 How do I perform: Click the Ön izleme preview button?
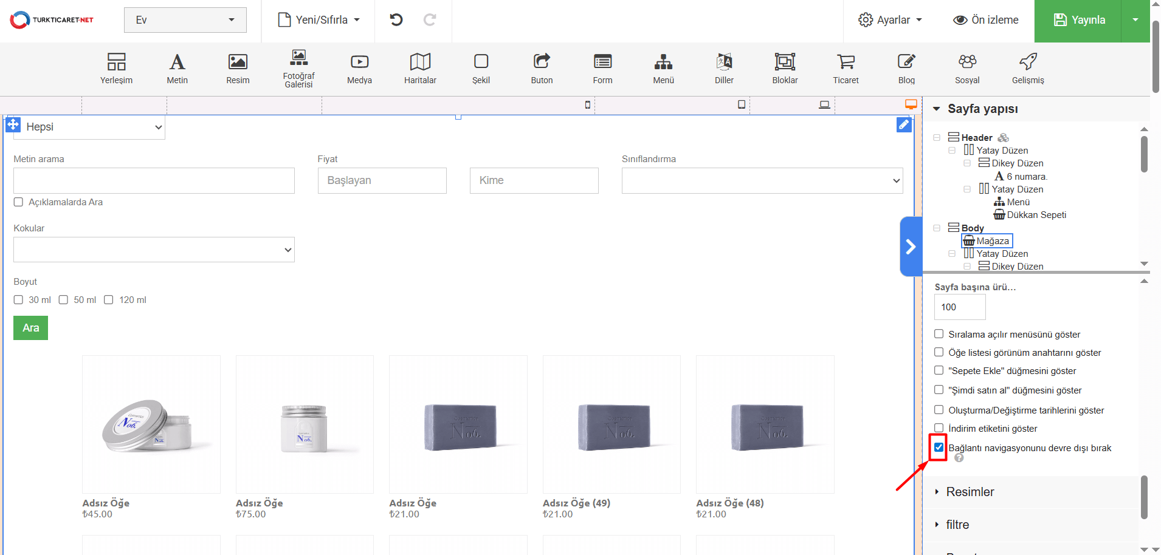coord(985,20)
